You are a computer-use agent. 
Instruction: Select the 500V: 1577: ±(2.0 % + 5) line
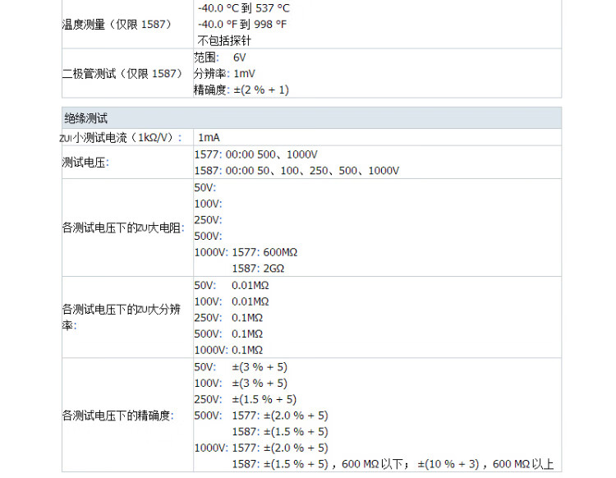pyautogui.click(x=261, y=416)
